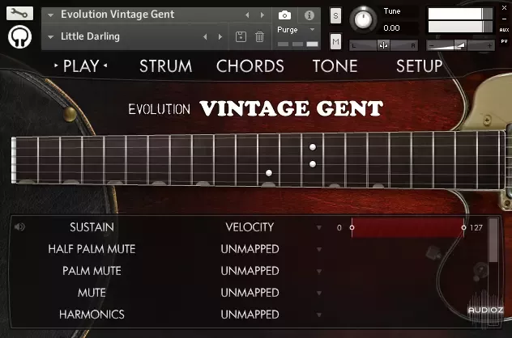This screenshot has width=512, height=338.
Task: Switch to the STRUM tab
Action: 165,66
